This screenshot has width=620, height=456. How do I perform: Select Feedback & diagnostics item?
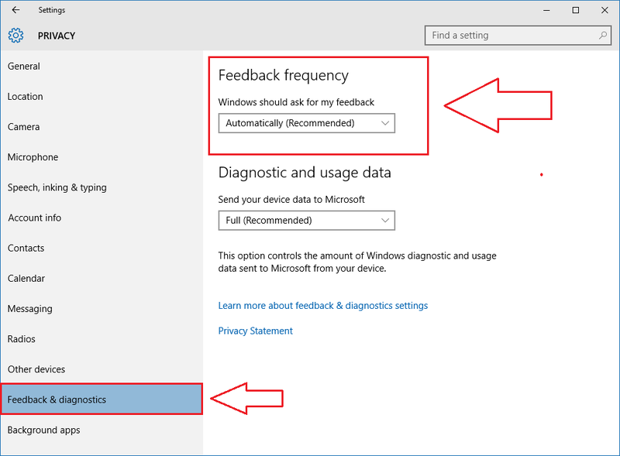coord(102,399)
